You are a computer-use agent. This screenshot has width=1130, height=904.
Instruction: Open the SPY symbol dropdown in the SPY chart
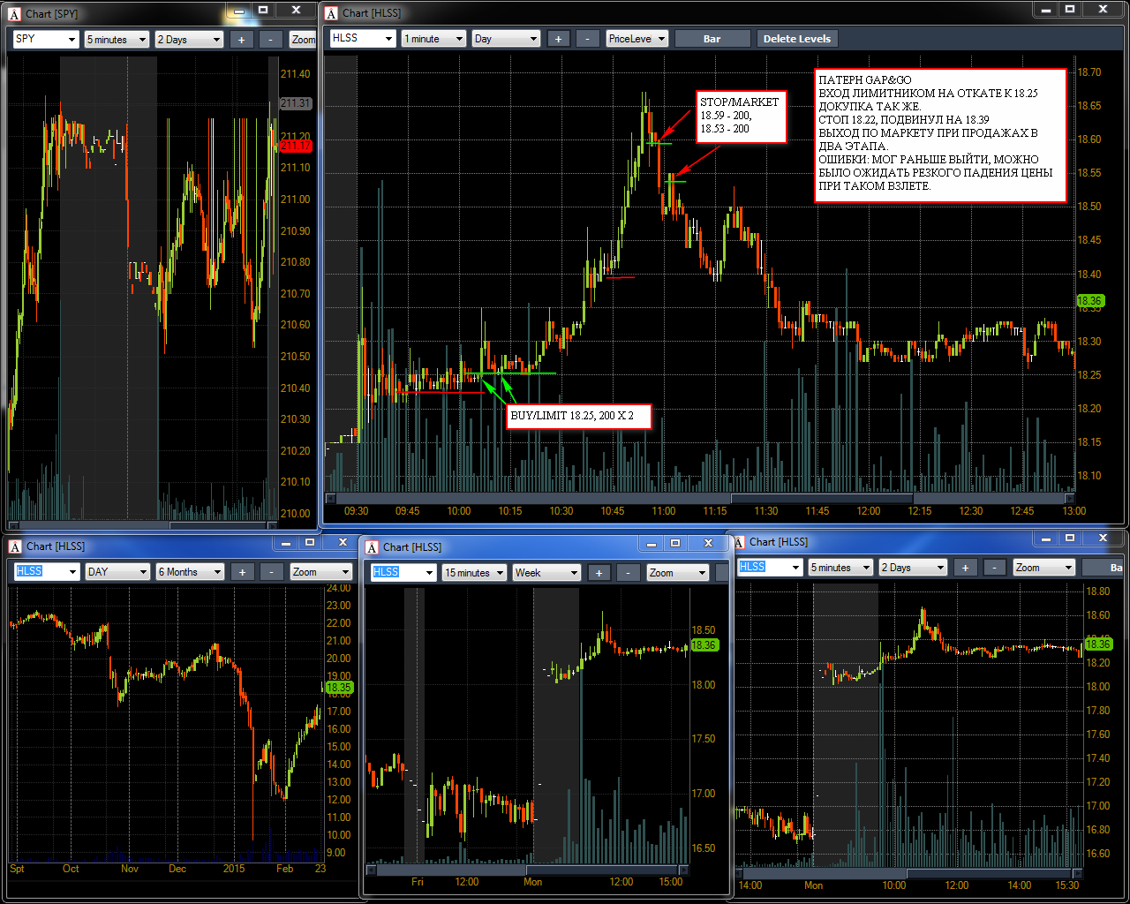46,39
